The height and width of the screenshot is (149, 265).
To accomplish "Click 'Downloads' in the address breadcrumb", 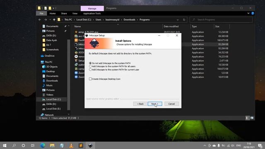I will pyautogui.click(x=129, y=19).
